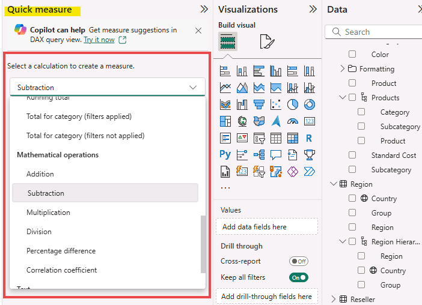Select the pie chart visual
This screenshot has width=422, height=305.
(293, 104)
